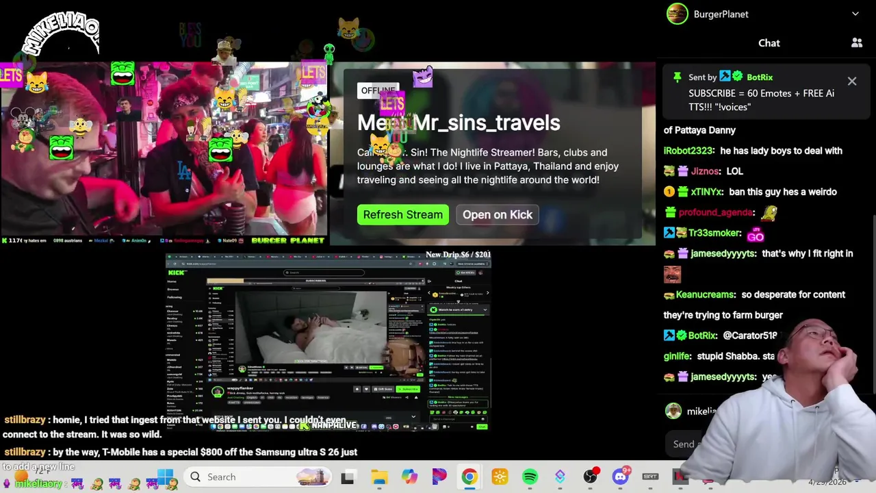Viewport: 876px width, 493px height.
Task: Click the New Drip $6 / $201 label
Action: [x=458, y=255]
